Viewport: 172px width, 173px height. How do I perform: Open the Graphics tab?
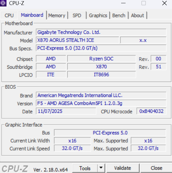click(x=98, y=15)
